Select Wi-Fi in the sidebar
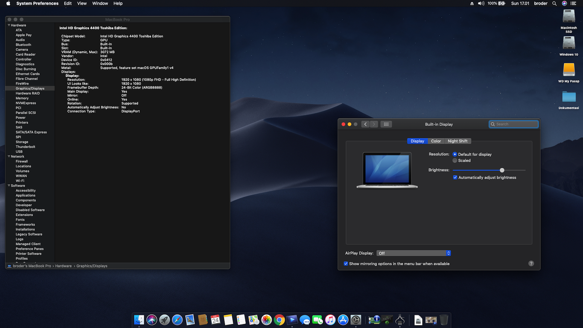Viewport: 583px width, 328px height. coord(20,181)
